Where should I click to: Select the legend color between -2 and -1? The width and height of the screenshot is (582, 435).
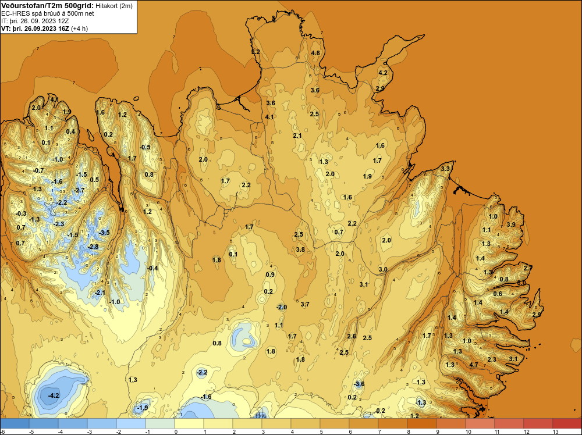point(130,423)
